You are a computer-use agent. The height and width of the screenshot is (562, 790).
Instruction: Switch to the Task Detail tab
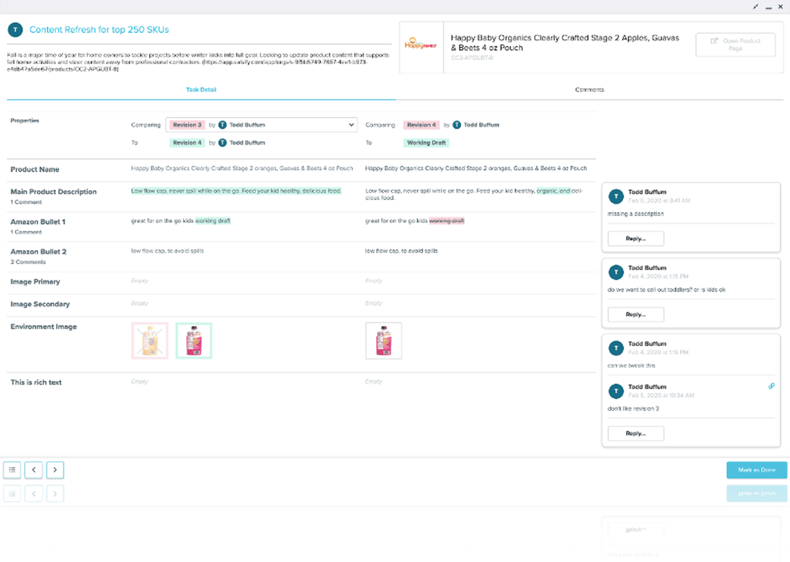click(x=201, y=90)
